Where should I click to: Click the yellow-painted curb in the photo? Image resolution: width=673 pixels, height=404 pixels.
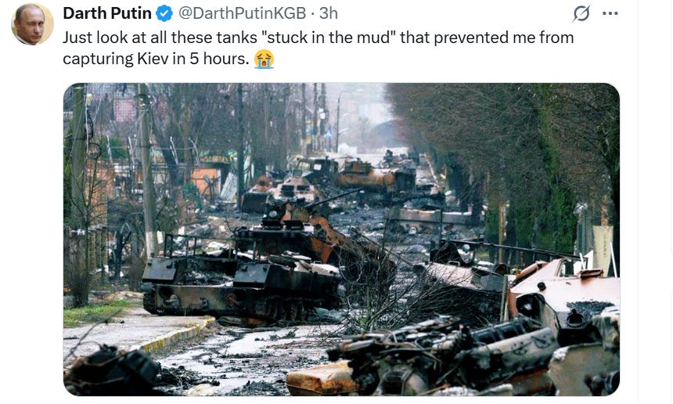click(179, 335)
